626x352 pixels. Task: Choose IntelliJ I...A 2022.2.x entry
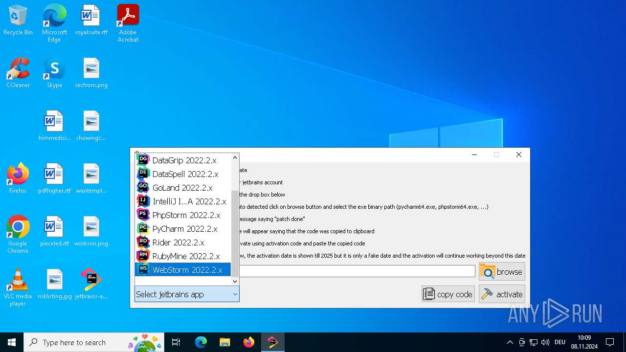tap(183, 201)
